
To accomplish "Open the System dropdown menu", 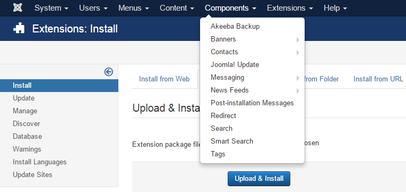I will pyautogui.click(x=51, y=8).
